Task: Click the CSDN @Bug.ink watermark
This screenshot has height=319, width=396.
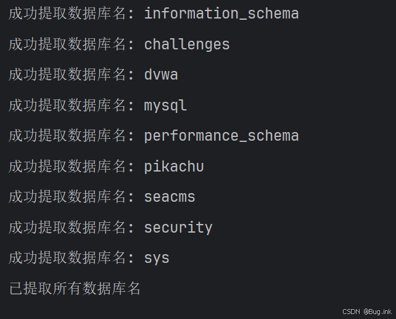Action: click(x=367, y=312)
